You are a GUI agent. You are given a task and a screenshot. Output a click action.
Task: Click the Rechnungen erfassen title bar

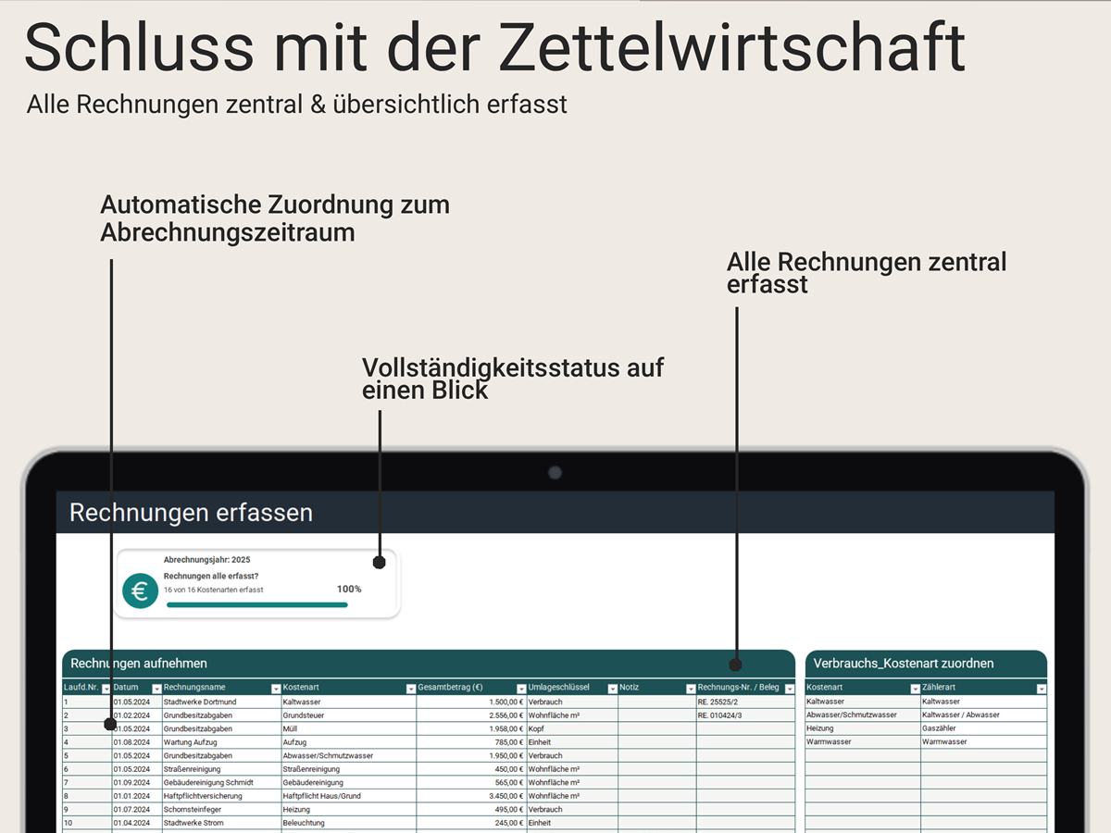555,513
